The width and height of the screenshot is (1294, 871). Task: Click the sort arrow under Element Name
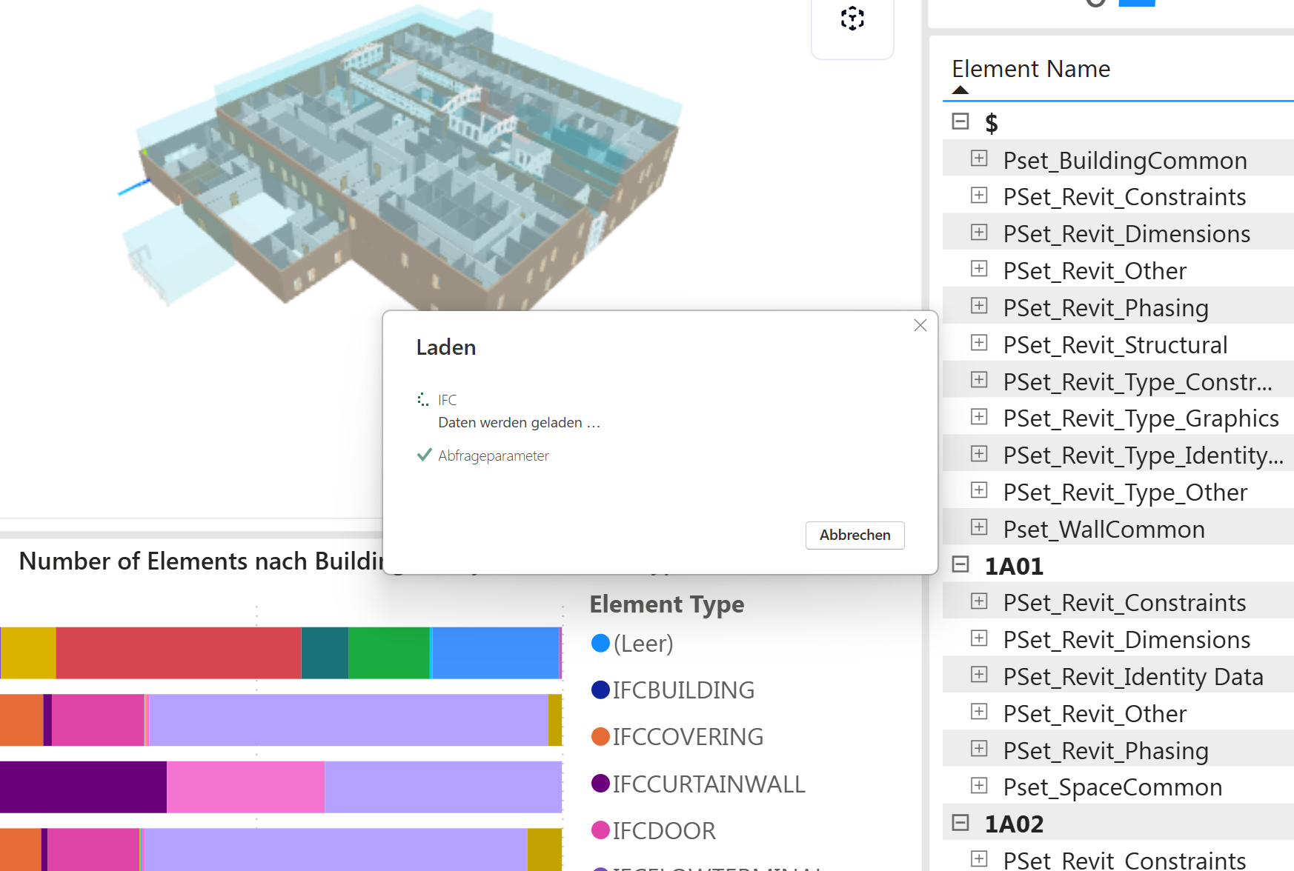point(960,90)
